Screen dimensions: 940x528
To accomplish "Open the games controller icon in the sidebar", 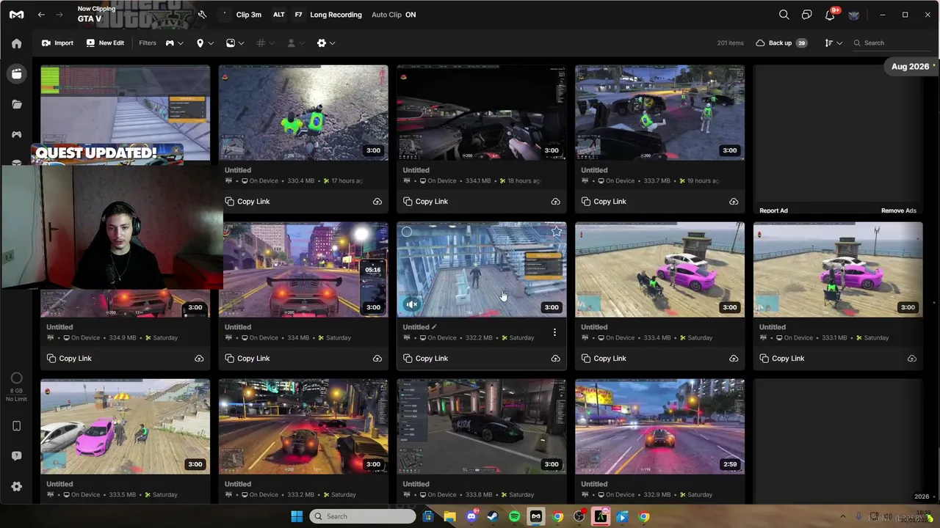I will click(x=17, y=134).
